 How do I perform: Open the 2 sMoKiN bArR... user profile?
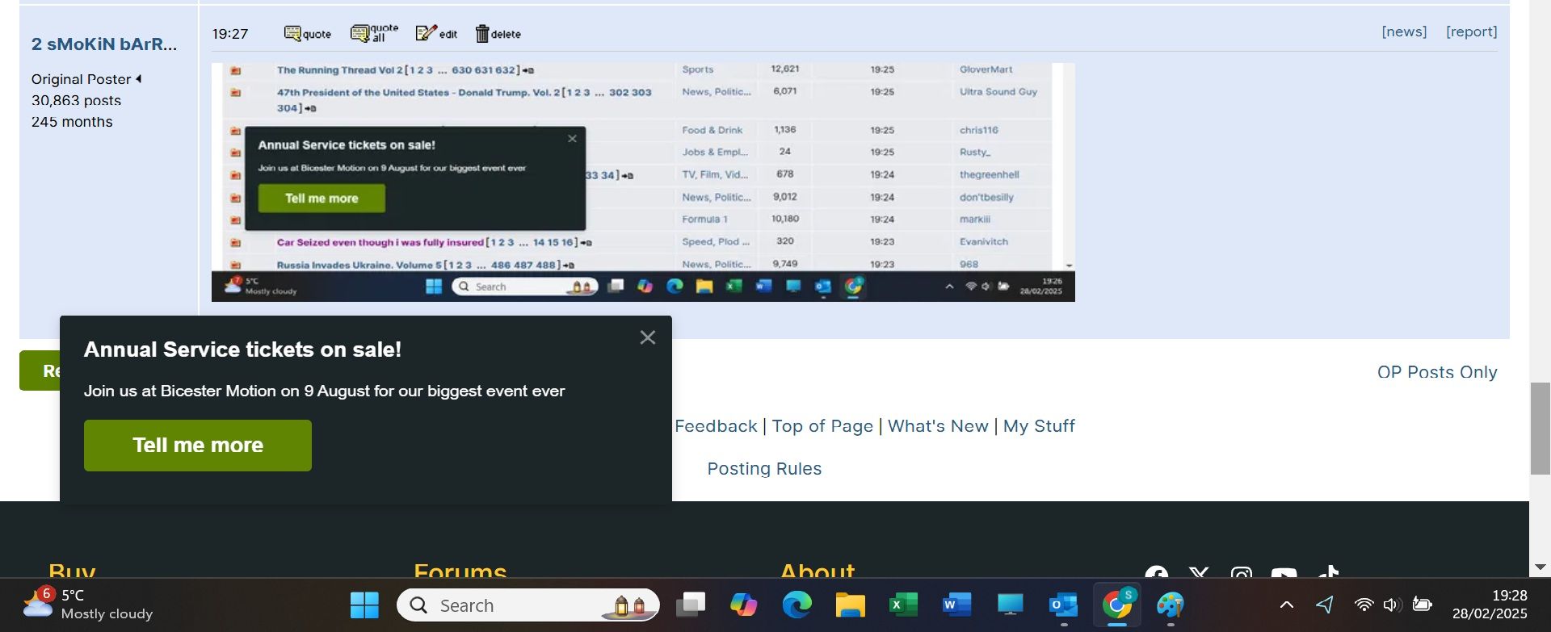tap(104, 44)
